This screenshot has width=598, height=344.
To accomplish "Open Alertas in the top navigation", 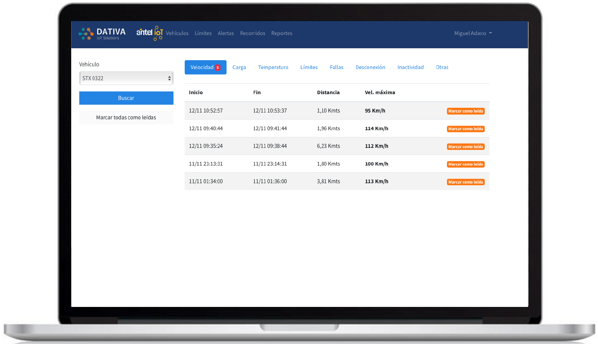I will pos(226,33).
